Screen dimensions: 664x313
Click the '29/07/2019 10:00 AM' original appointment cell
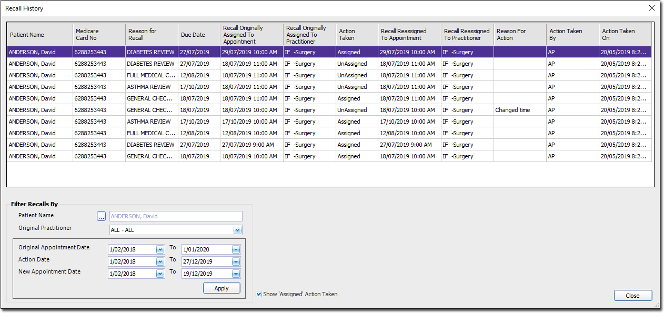[251, 52]
